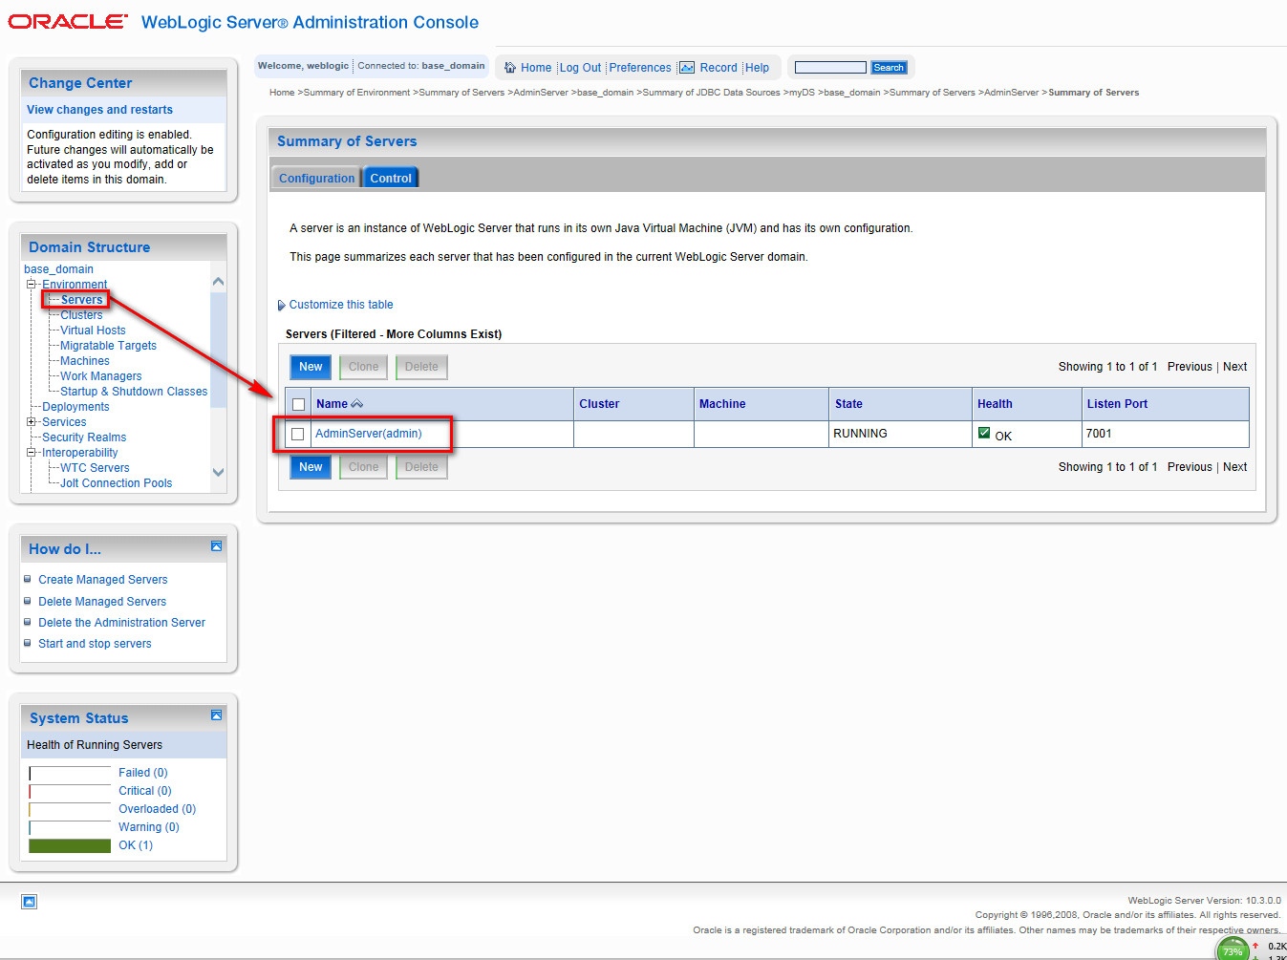Click the upper Clone button
This screenshot has width=1287, height=960.
click(x=363, y=367)
